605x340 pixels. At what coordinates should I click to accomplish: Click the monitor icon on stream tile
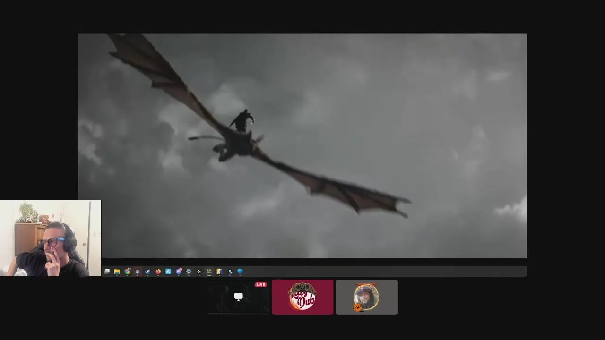pyautogui.click(x=239, y=297)
